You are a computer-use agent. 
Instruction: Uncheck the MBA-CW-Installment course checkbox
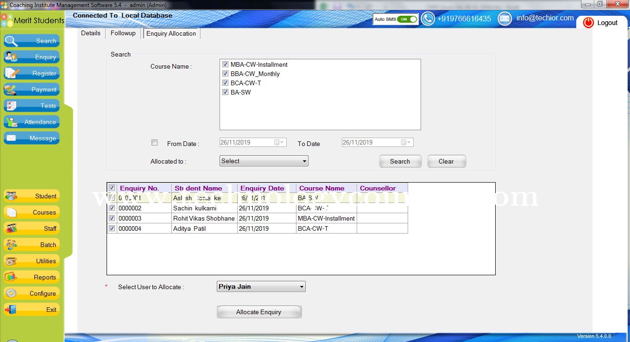click(226, 64)
